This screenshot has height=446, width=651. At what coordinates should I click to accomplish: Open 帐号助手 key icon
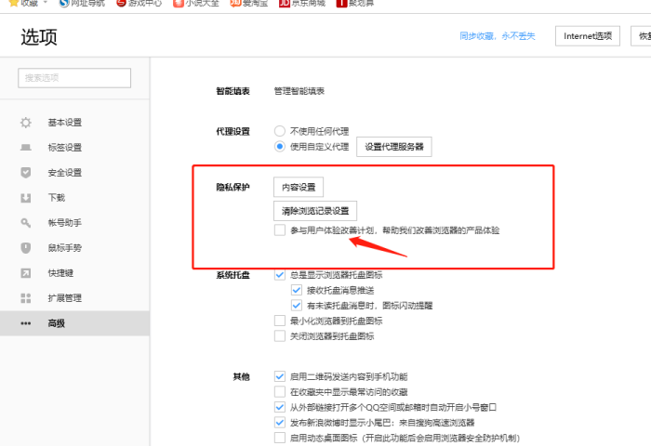(x=26, y=223)
